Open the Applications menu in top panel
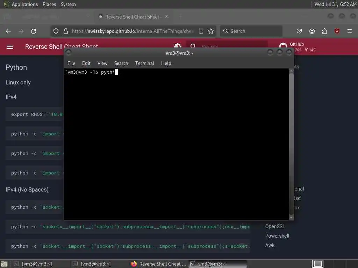The width and height of the screenshot is (358, 268). (x=25, y=4)
